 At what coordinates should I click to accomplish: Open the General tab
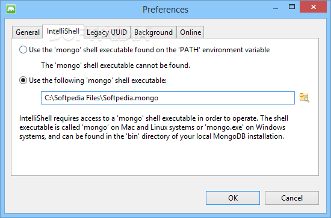coord(28,32)
